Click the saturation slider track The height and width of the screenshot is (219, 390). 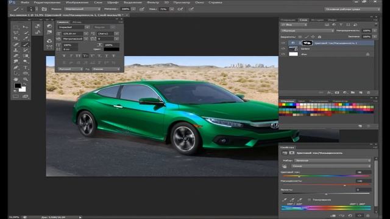click(x=326, y=185)
